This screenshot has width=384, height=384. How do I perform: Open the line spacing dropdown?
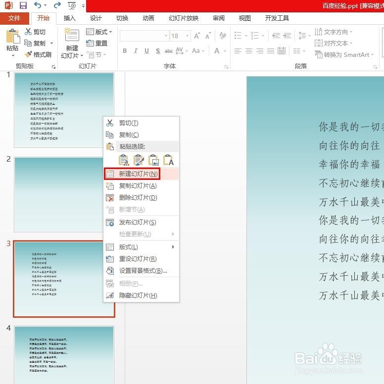(x=304, y=36)
